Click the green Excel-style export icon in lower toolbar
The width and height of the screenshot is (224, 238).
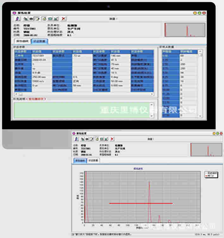point(107,139)
